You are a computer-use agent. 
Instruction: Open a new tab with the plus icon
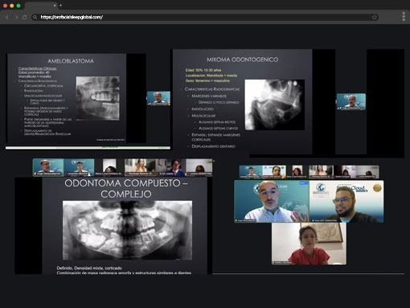click(x=60, y=6)
